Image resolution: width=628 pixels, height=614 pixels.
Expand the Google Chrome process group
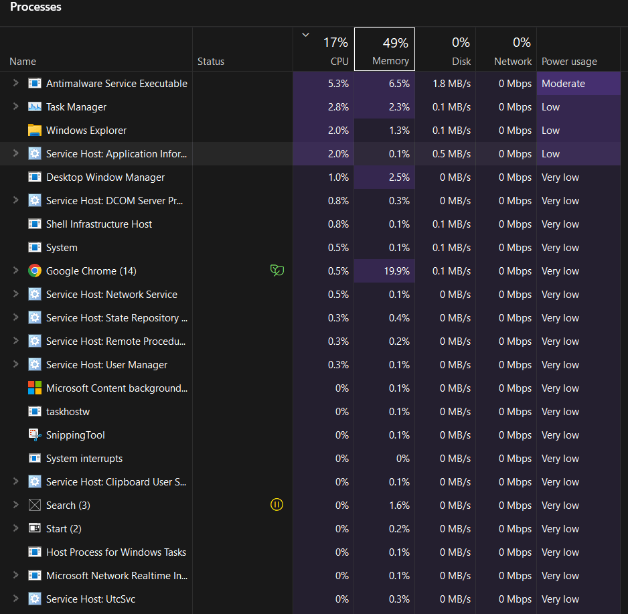tap(15, 271)
